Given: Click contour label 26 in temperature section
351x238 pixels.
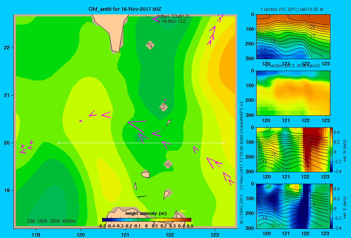Looking at the screenshot, I should tap(313, 27).
